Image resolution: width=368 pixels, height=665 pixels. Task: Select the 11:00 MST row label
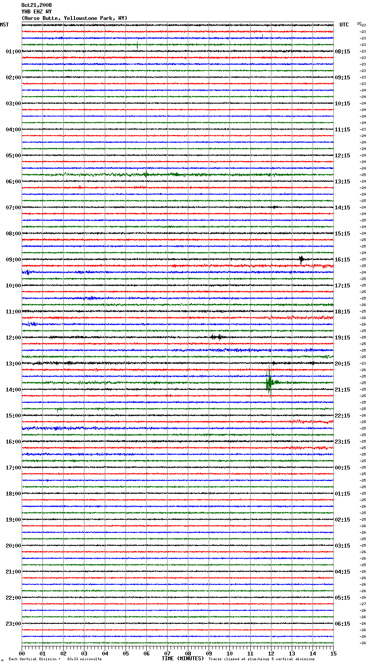click(13, 312)
